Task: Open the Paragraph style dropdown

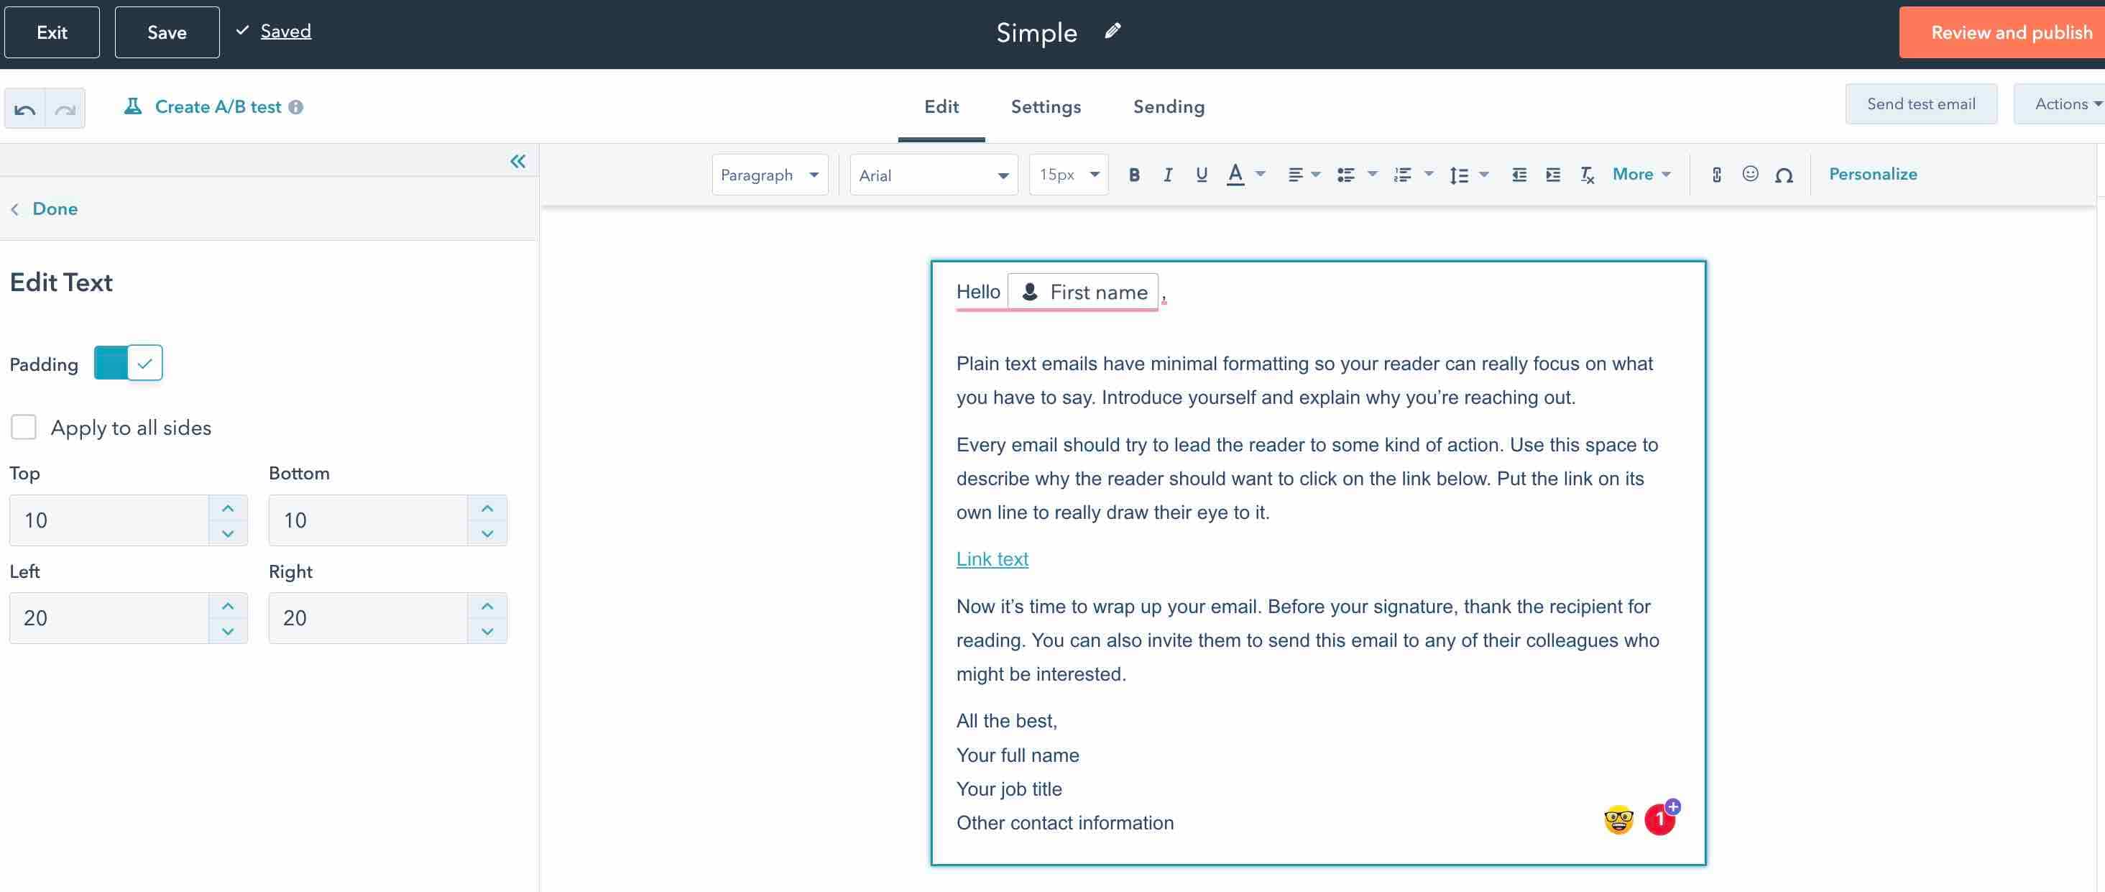Action: click(769, 175)
